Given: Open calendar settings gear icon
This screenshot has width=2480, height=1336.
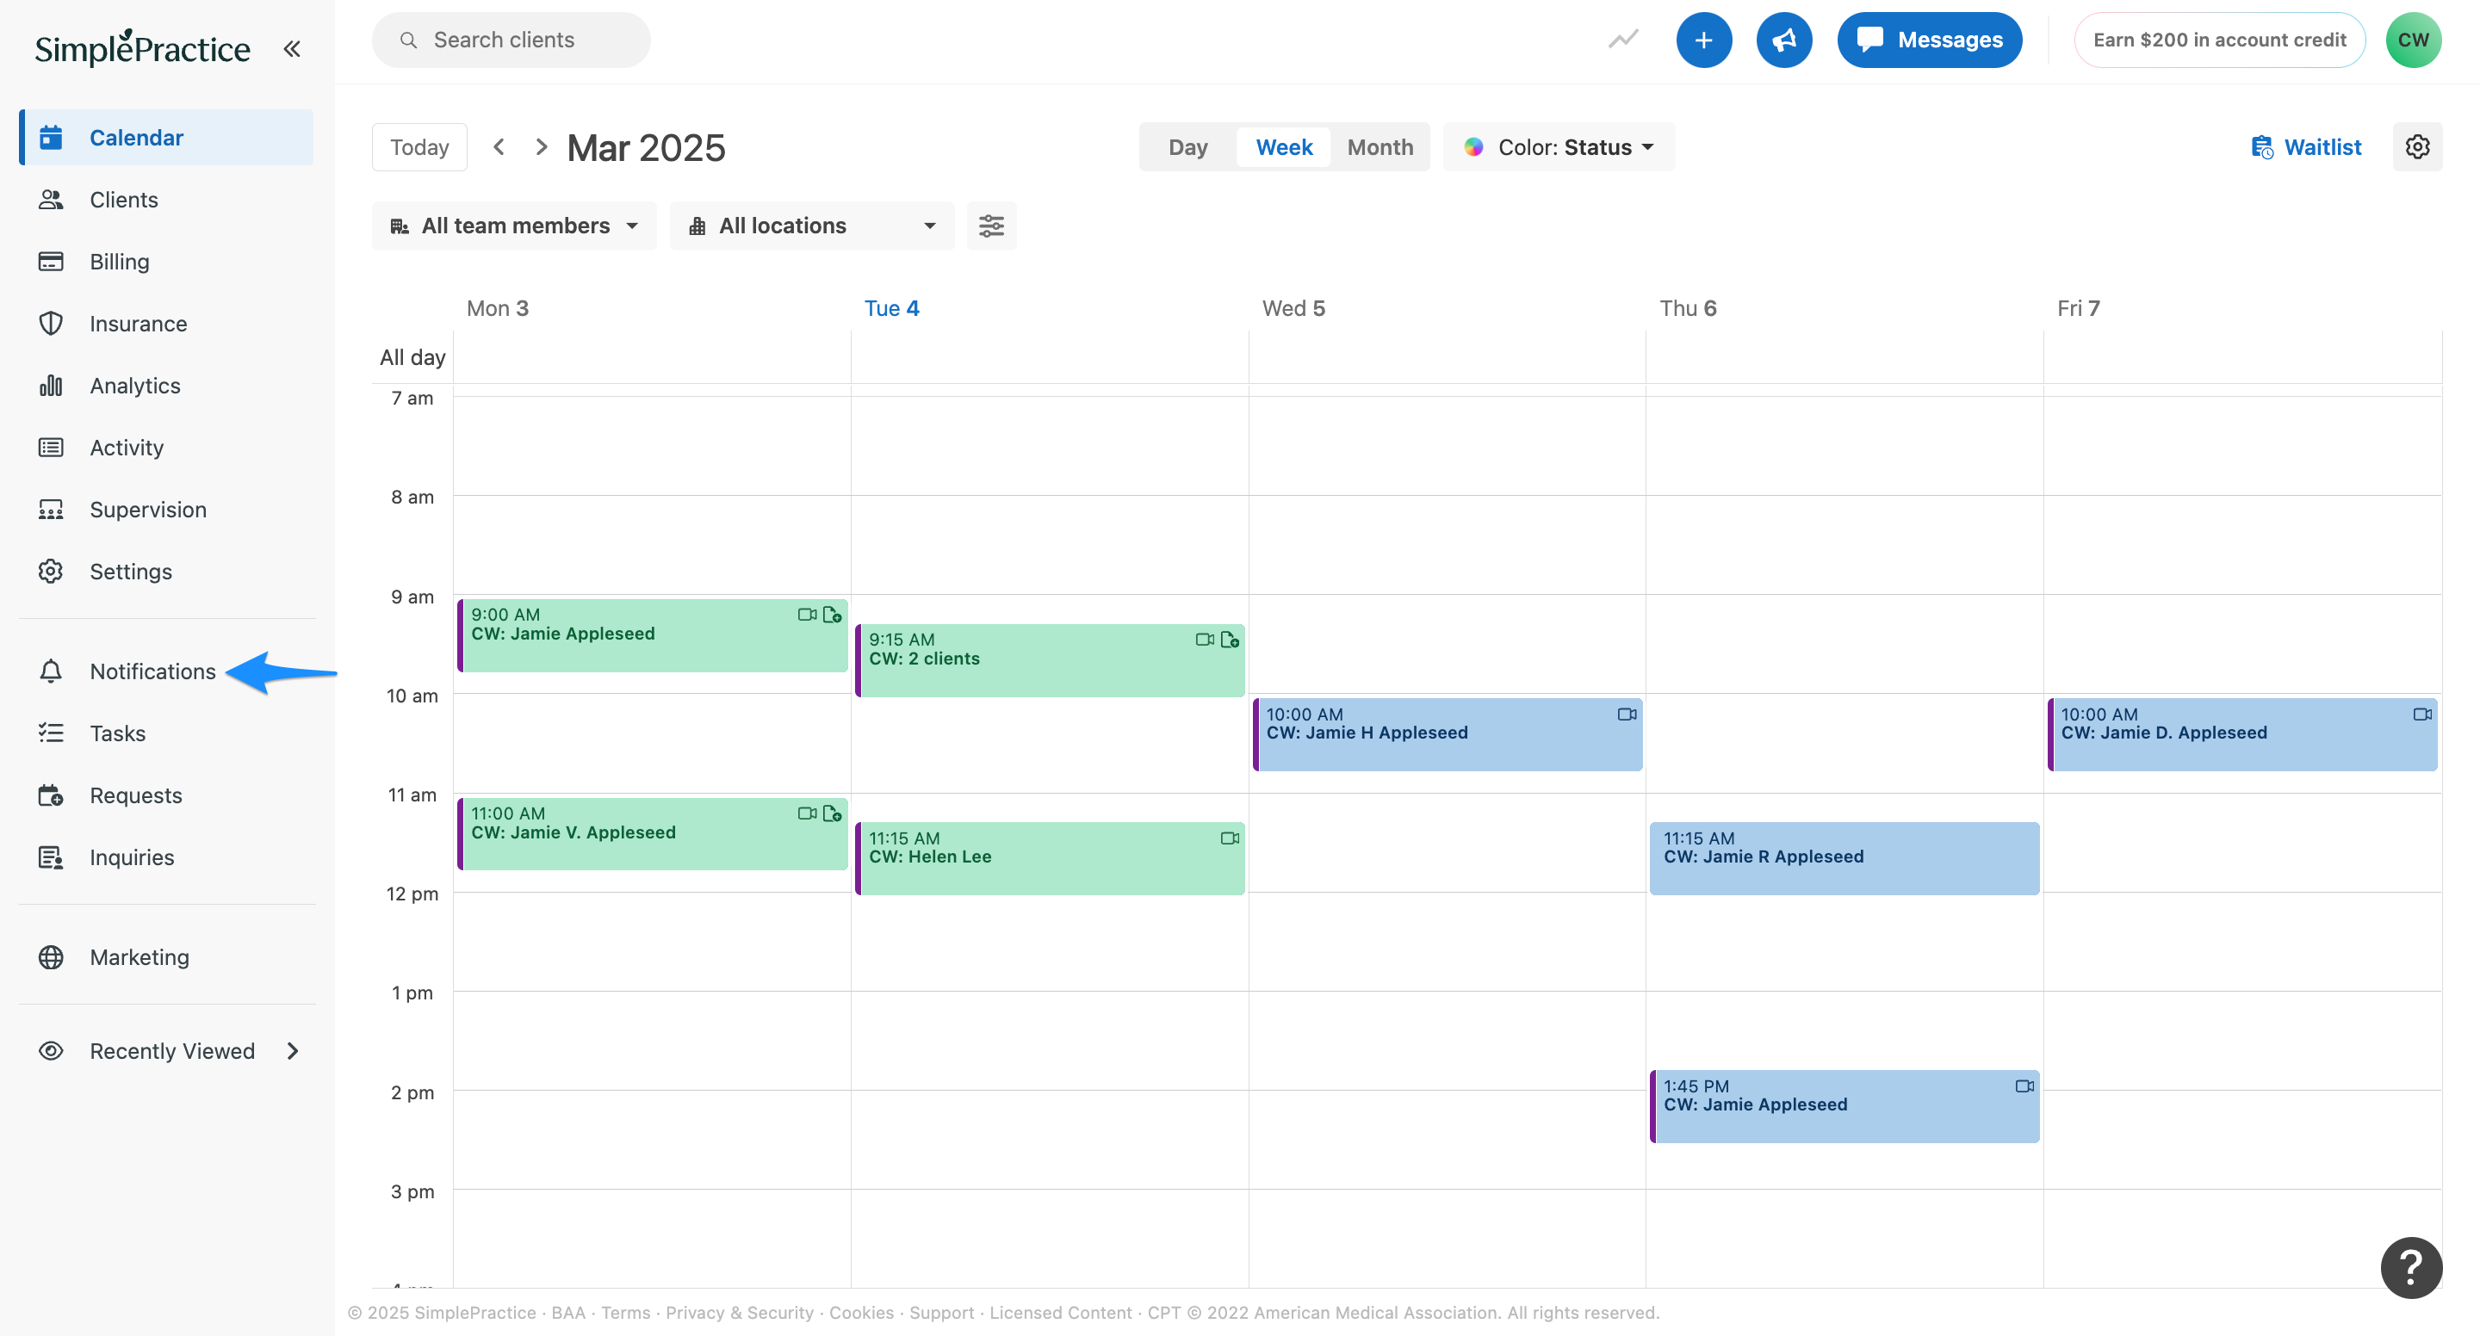Looking at the screenshot, I should click(x=2417, y=147).
